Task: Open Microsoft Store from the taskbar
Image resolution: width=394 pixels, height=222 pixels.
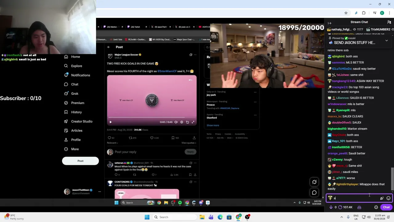Action: 229,217
